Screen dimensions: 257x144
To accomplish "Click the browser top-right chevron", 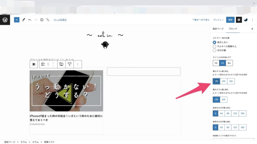I will tap(254, 3).
